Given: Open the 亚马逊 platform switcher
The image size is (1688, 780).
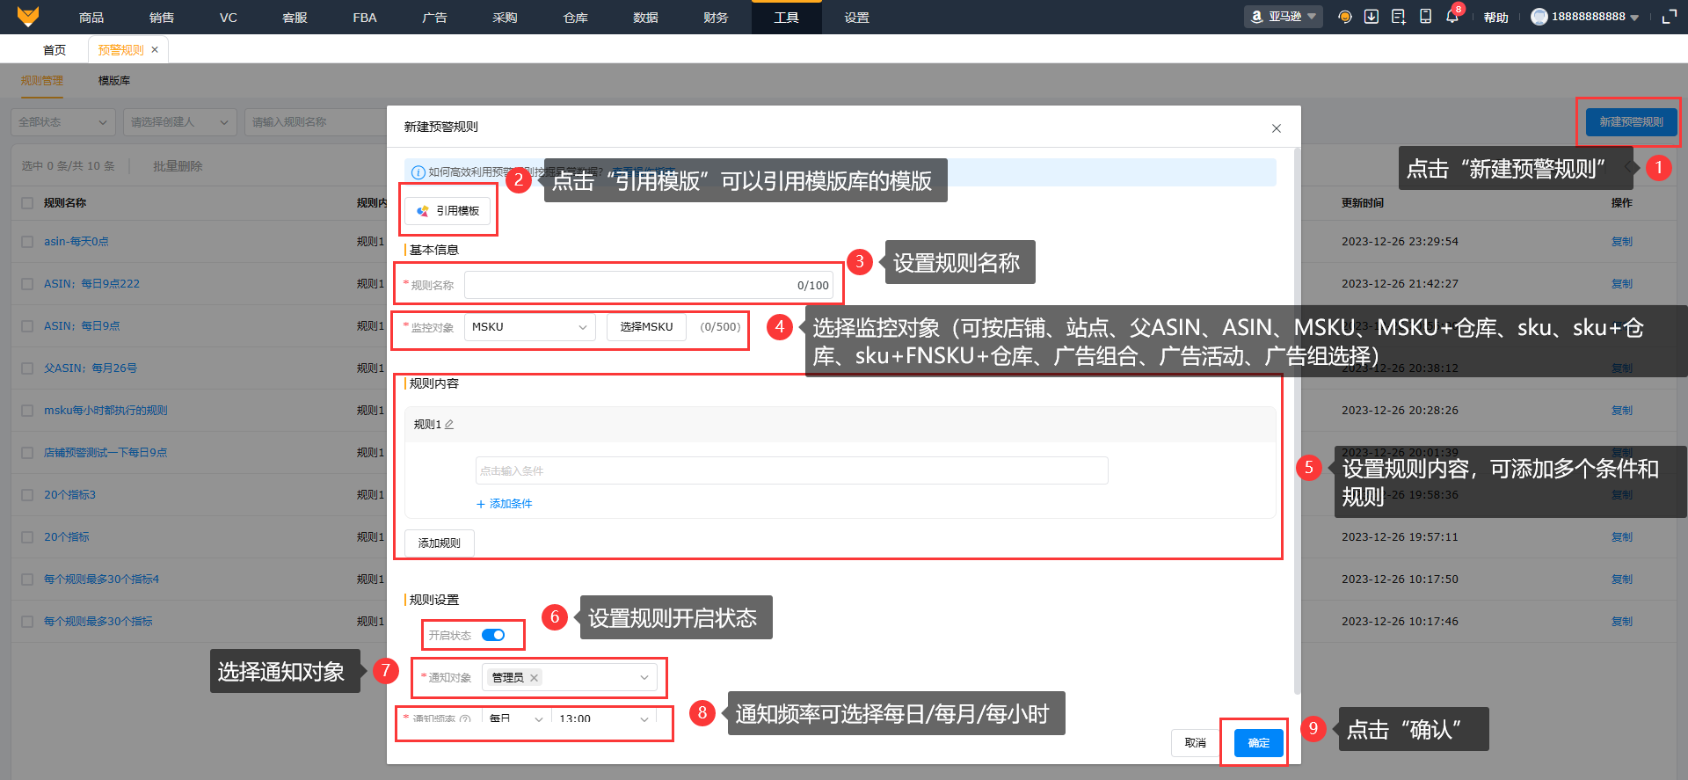Looking at the screenshot, I should point(1284,17).
